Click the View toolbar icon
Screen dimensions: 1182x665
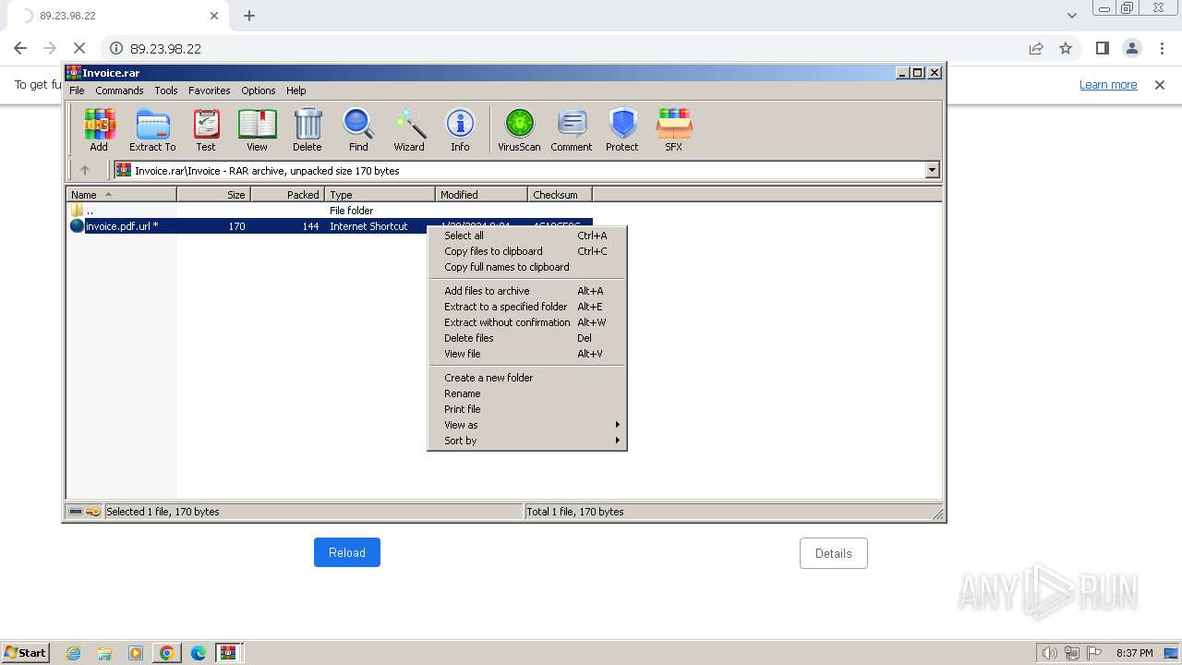257,129
